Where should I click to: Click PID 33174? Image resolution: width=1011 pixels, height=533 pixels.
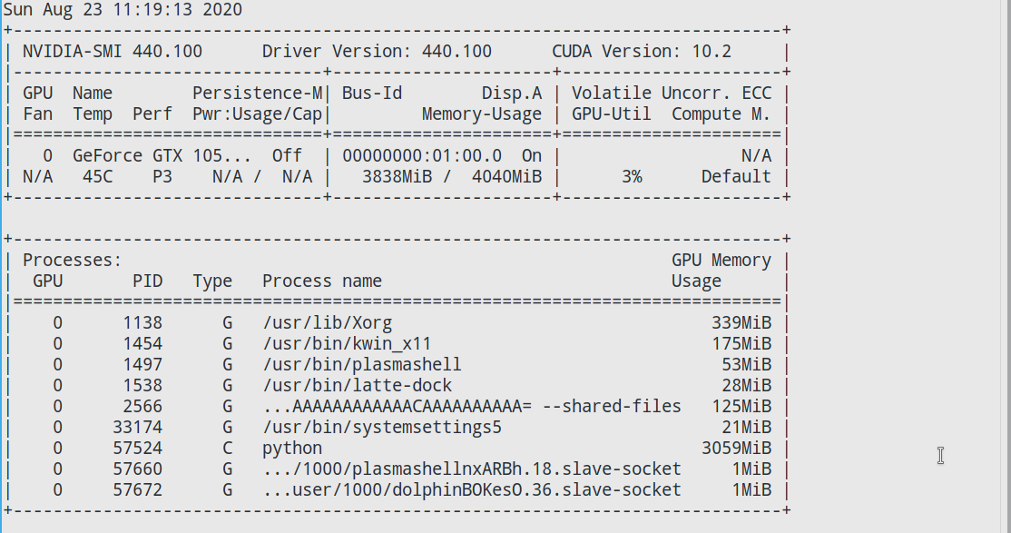coord(137,427)
